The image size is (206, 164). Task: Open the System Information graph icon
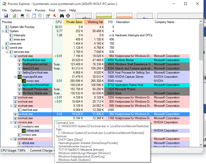click(x=22, y=16)
